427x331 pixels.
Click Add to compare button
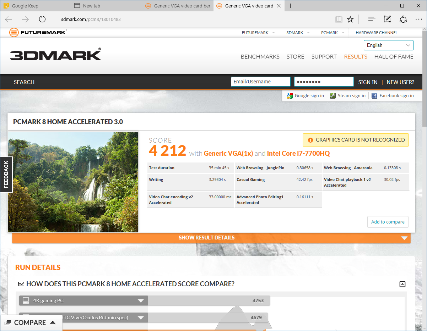[388, 222]
